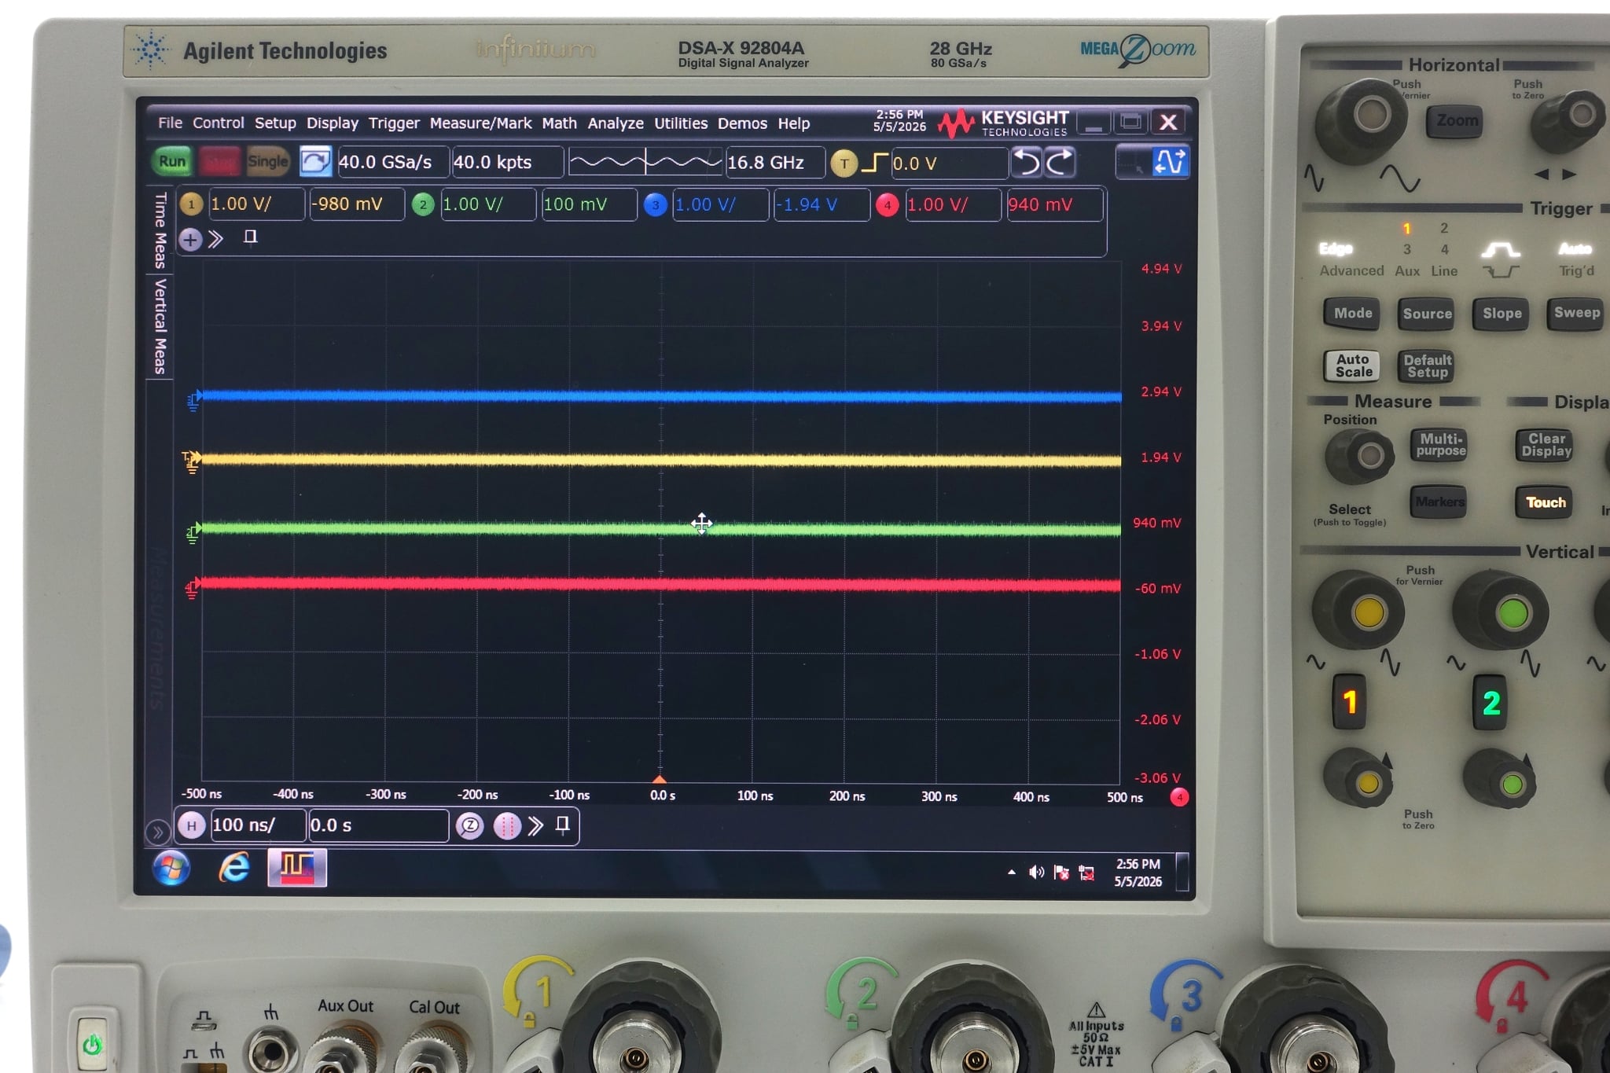
Task: Click channel 1 offset -980 mV field
Action: 356,204
